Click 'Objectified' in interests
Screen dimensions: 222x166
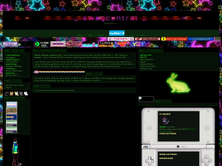[146, 64]
